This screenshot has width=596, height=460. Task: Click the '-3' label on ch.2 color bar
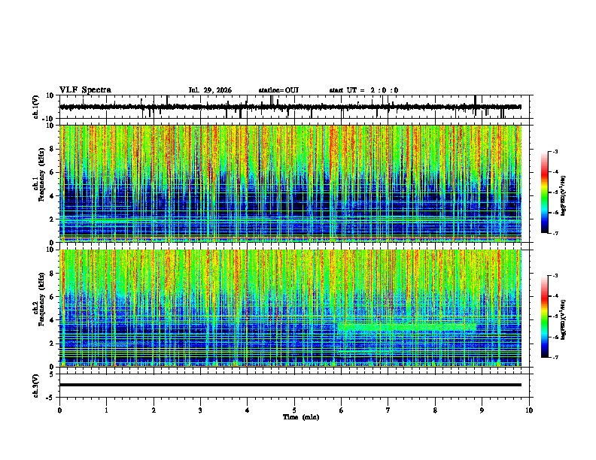[555, 276]
